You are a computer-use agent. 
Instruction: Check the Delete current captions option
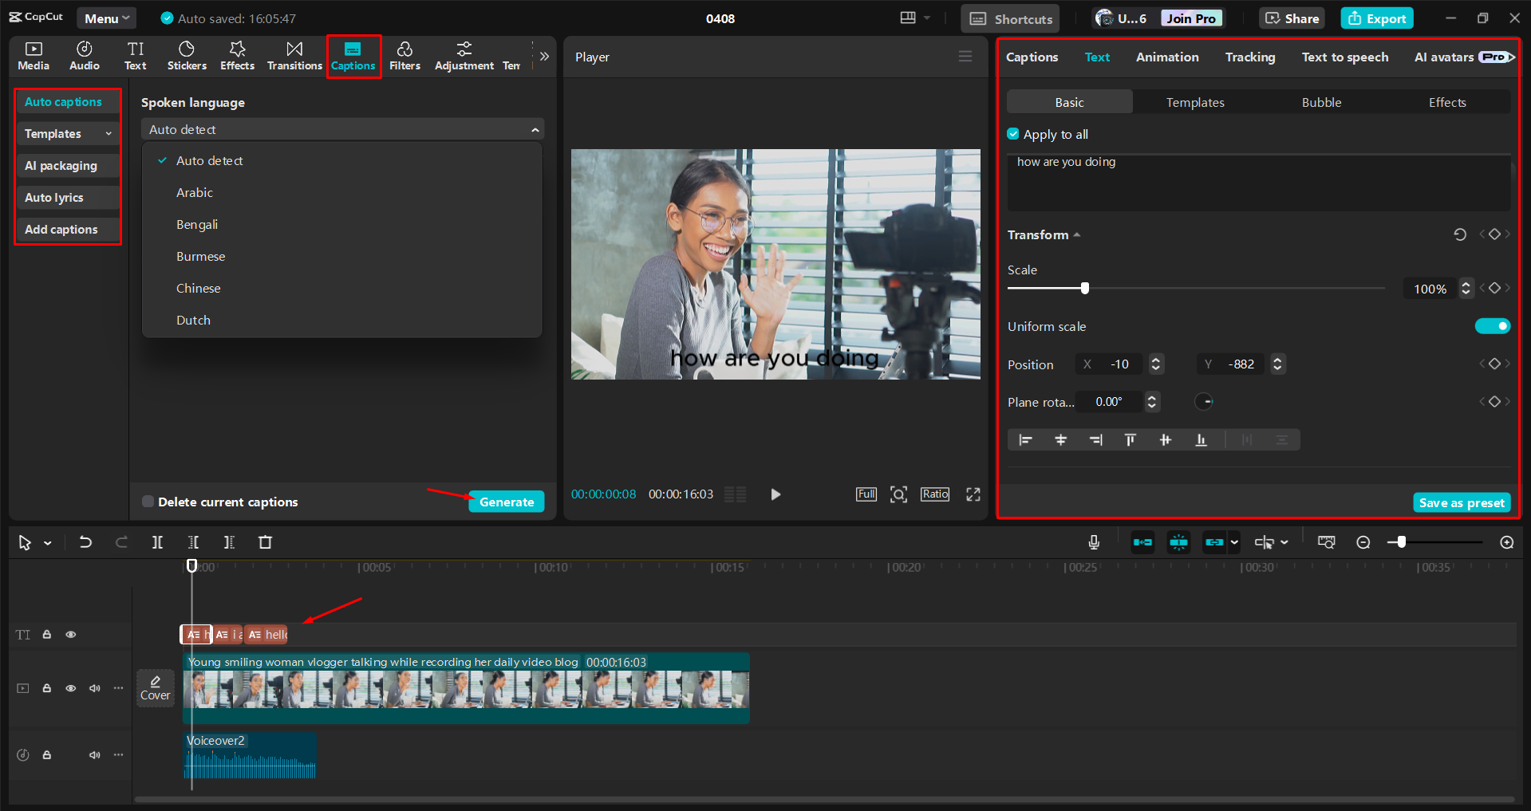point(148,501)
